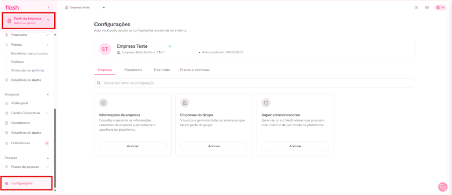
Task: Click the company building icon in header
Action: click(67, 8)
